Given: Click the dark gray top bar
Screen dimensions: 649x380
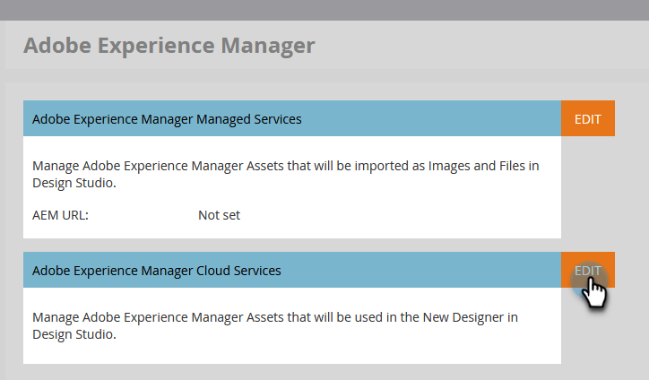Looking at the screenshot, I should (x=324, y=10).
